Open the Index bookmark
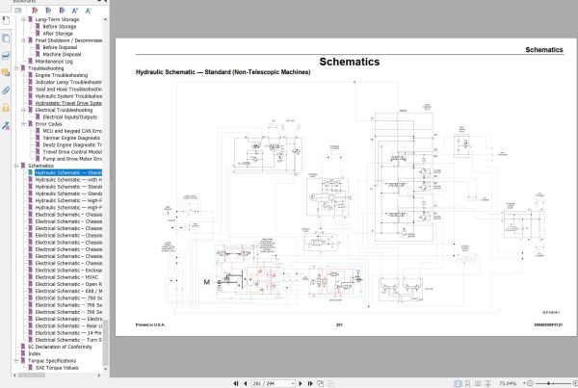The width and height of the screenshot is (578, 388). point(35,353)
